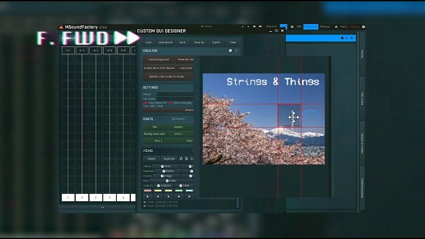The width and height of the screenshot is (425, 239).
Task: Select the Knob row icon in items list
Action: [145, 206]
